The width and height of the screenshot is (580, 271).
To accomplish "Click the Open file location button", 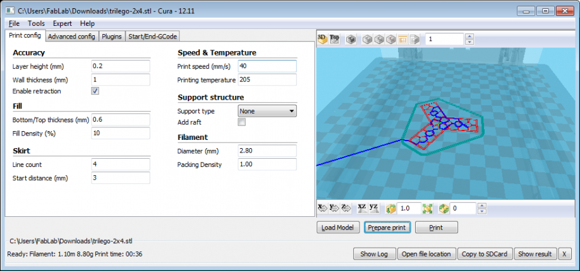I will tap(426, 253).
